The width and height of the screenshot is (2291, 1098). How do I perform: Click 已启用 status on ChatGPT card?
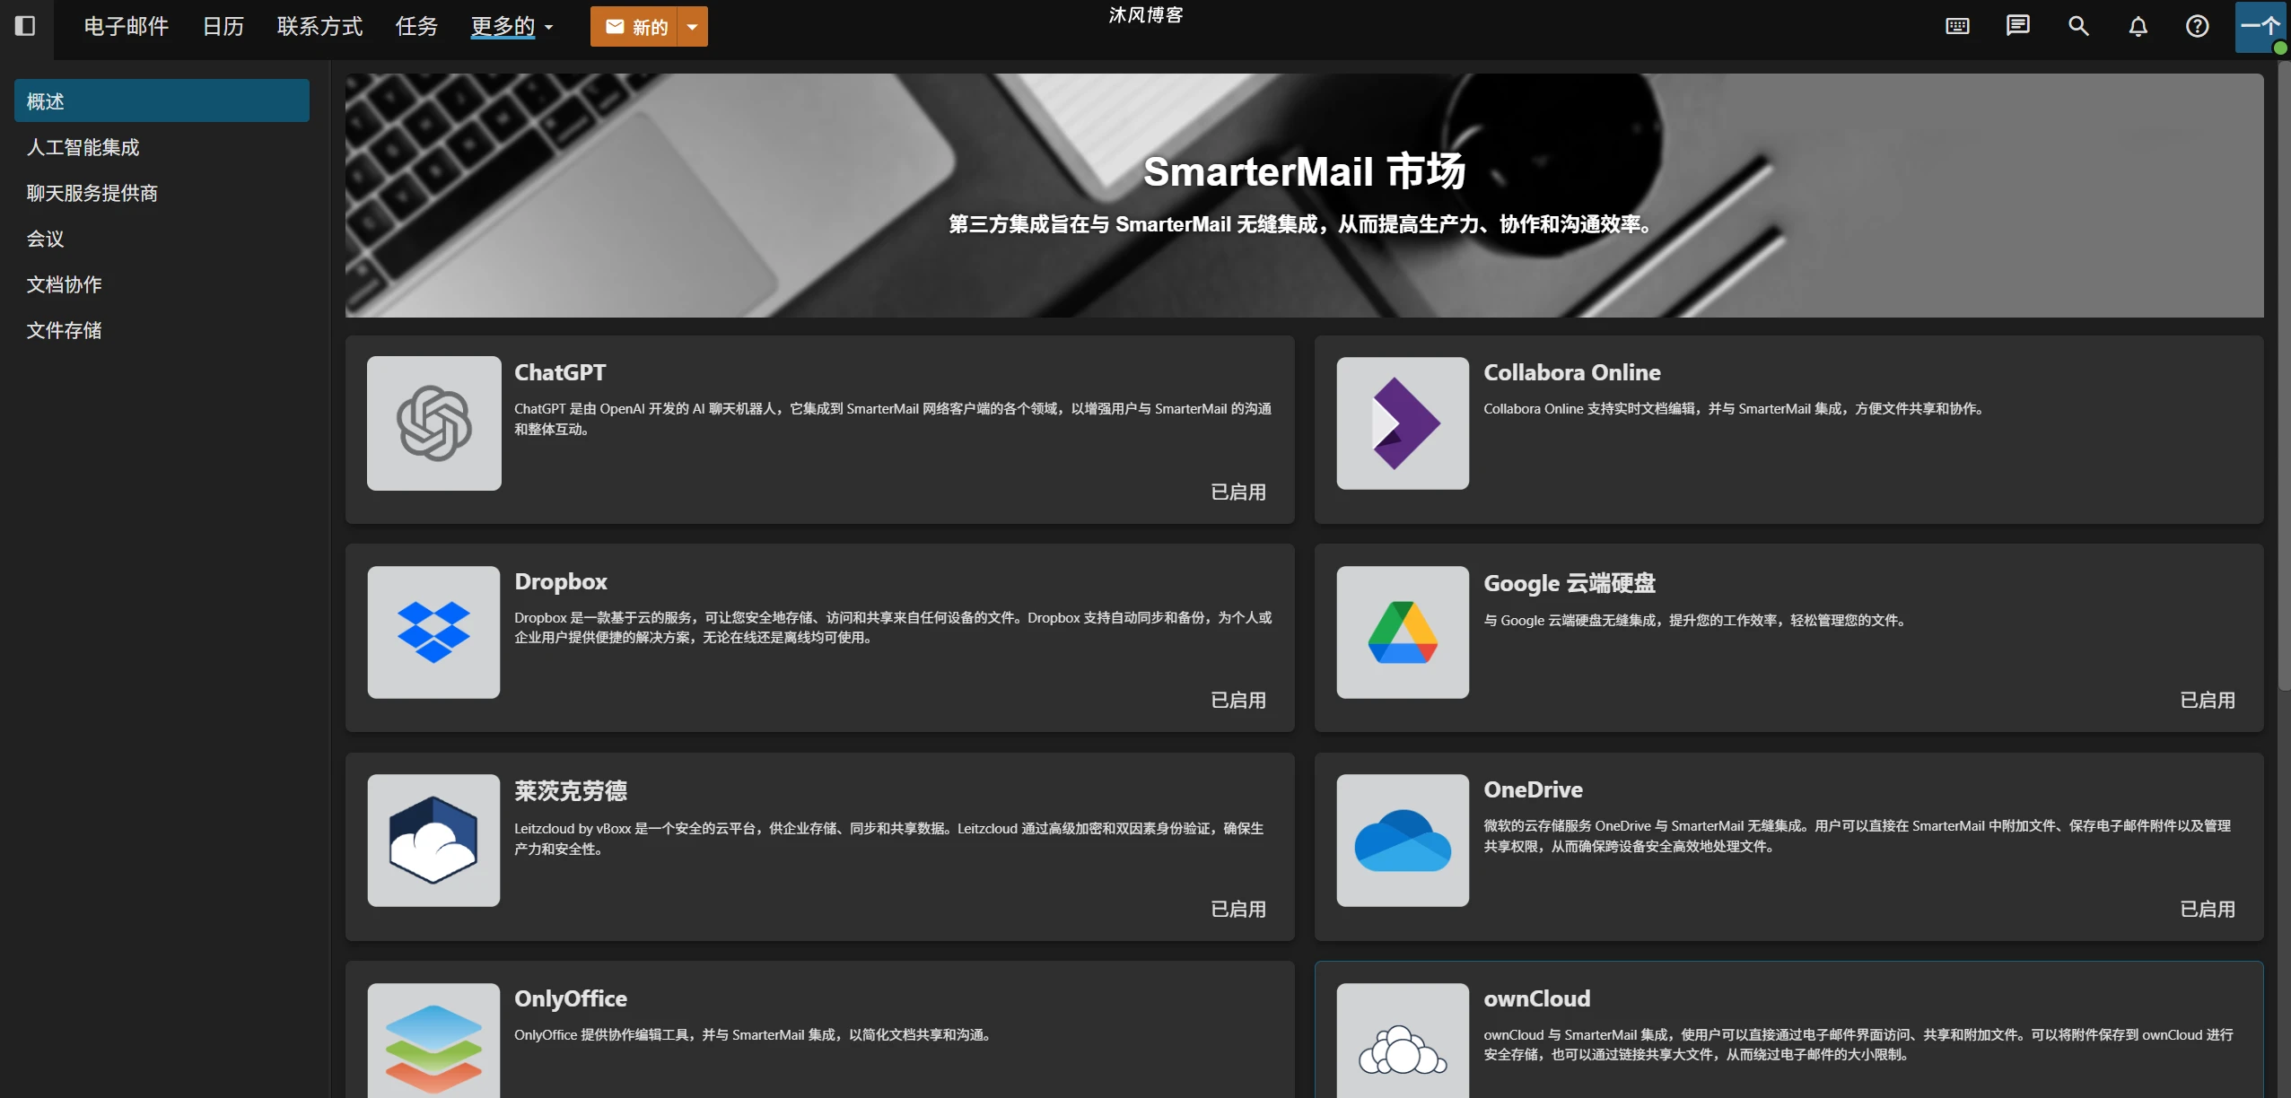[1238, 492]
